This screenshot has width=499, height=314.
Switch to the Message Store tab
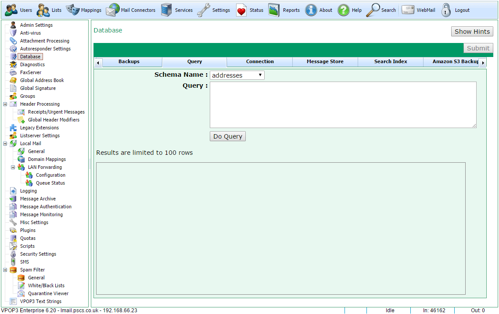pos(325,62)
